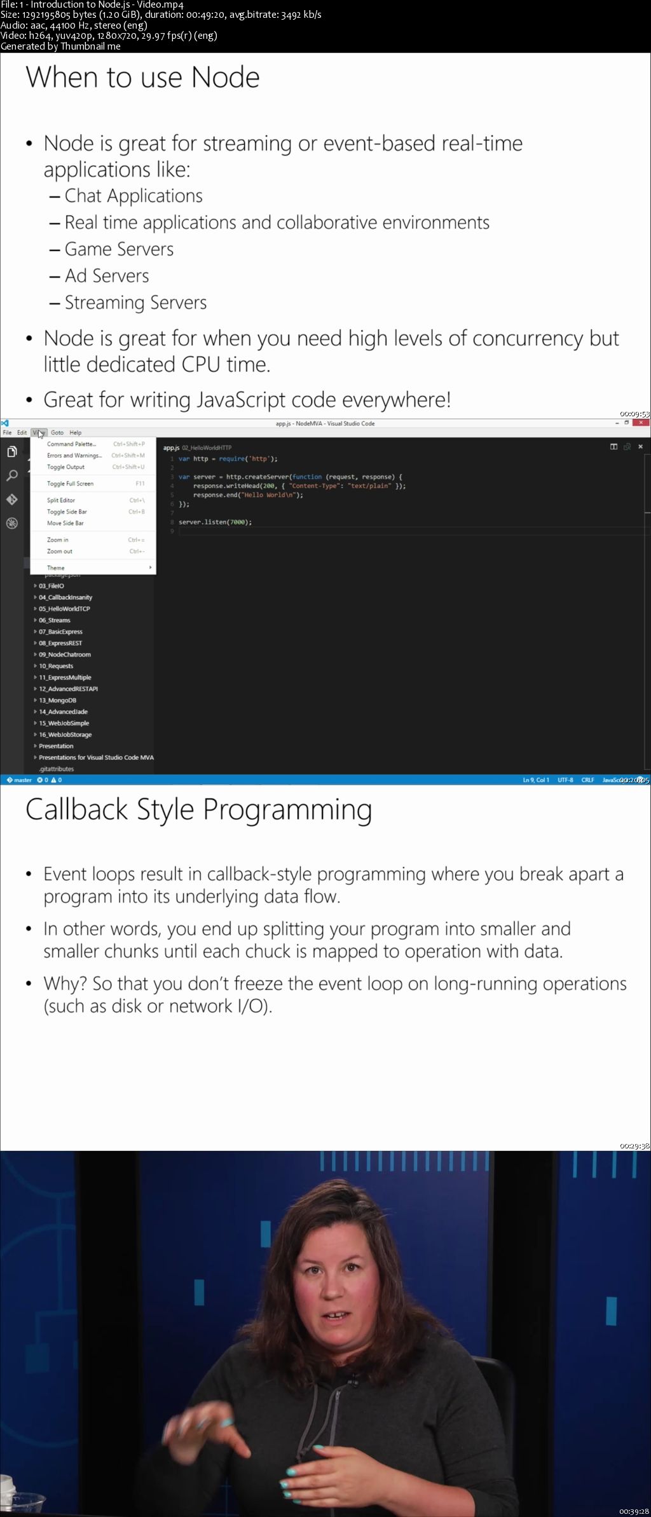This screenshot has height=1517, width=651.
Task: Select Zoom in from the View menu
Action: pos(93,540)
